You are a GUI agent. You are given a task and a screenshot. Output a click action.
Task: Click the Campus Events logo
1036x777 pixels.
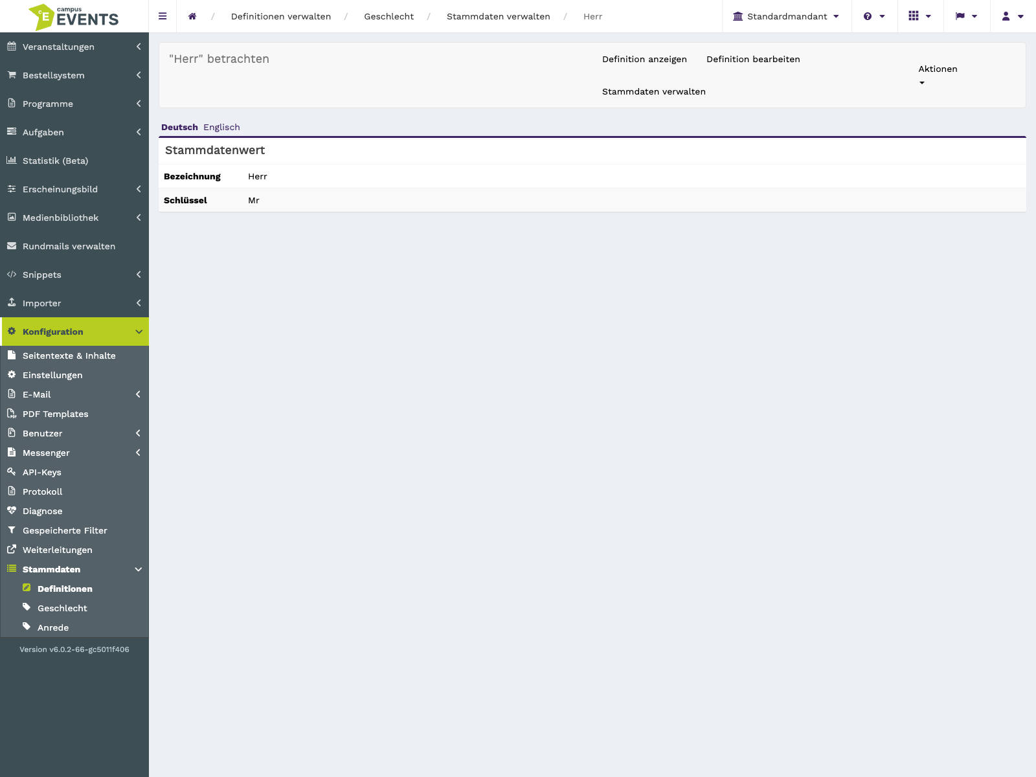(74, 17)
